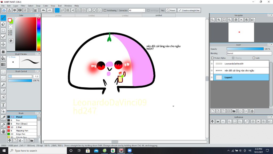Open the Snap menu
Image resolution: width=273 pixels, height=154 pixels.
[x=38, y=6]
